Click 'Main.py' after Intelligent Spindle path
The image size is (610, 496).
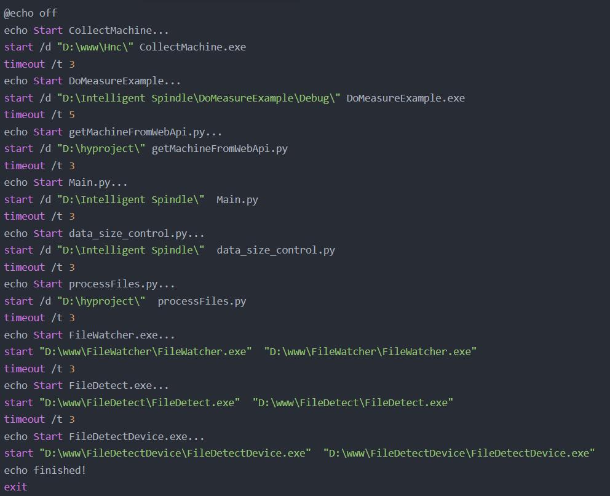[237, 200]
